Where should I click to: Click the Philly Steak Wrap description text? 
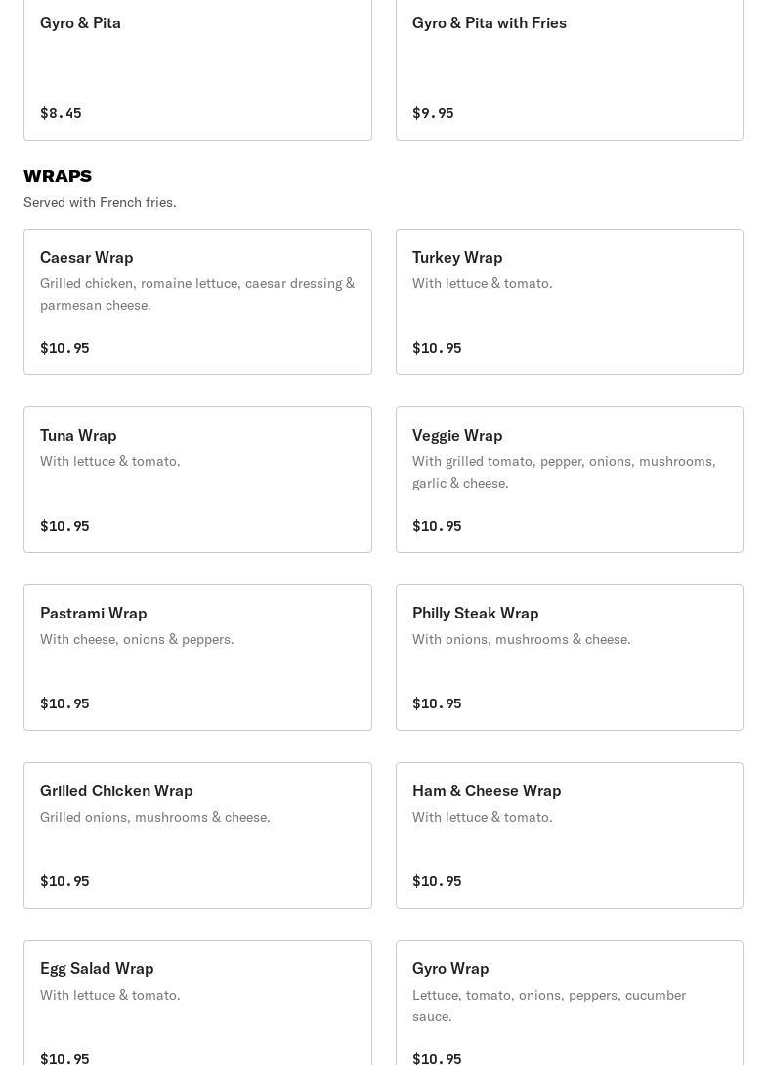click(x=522, y=639)
